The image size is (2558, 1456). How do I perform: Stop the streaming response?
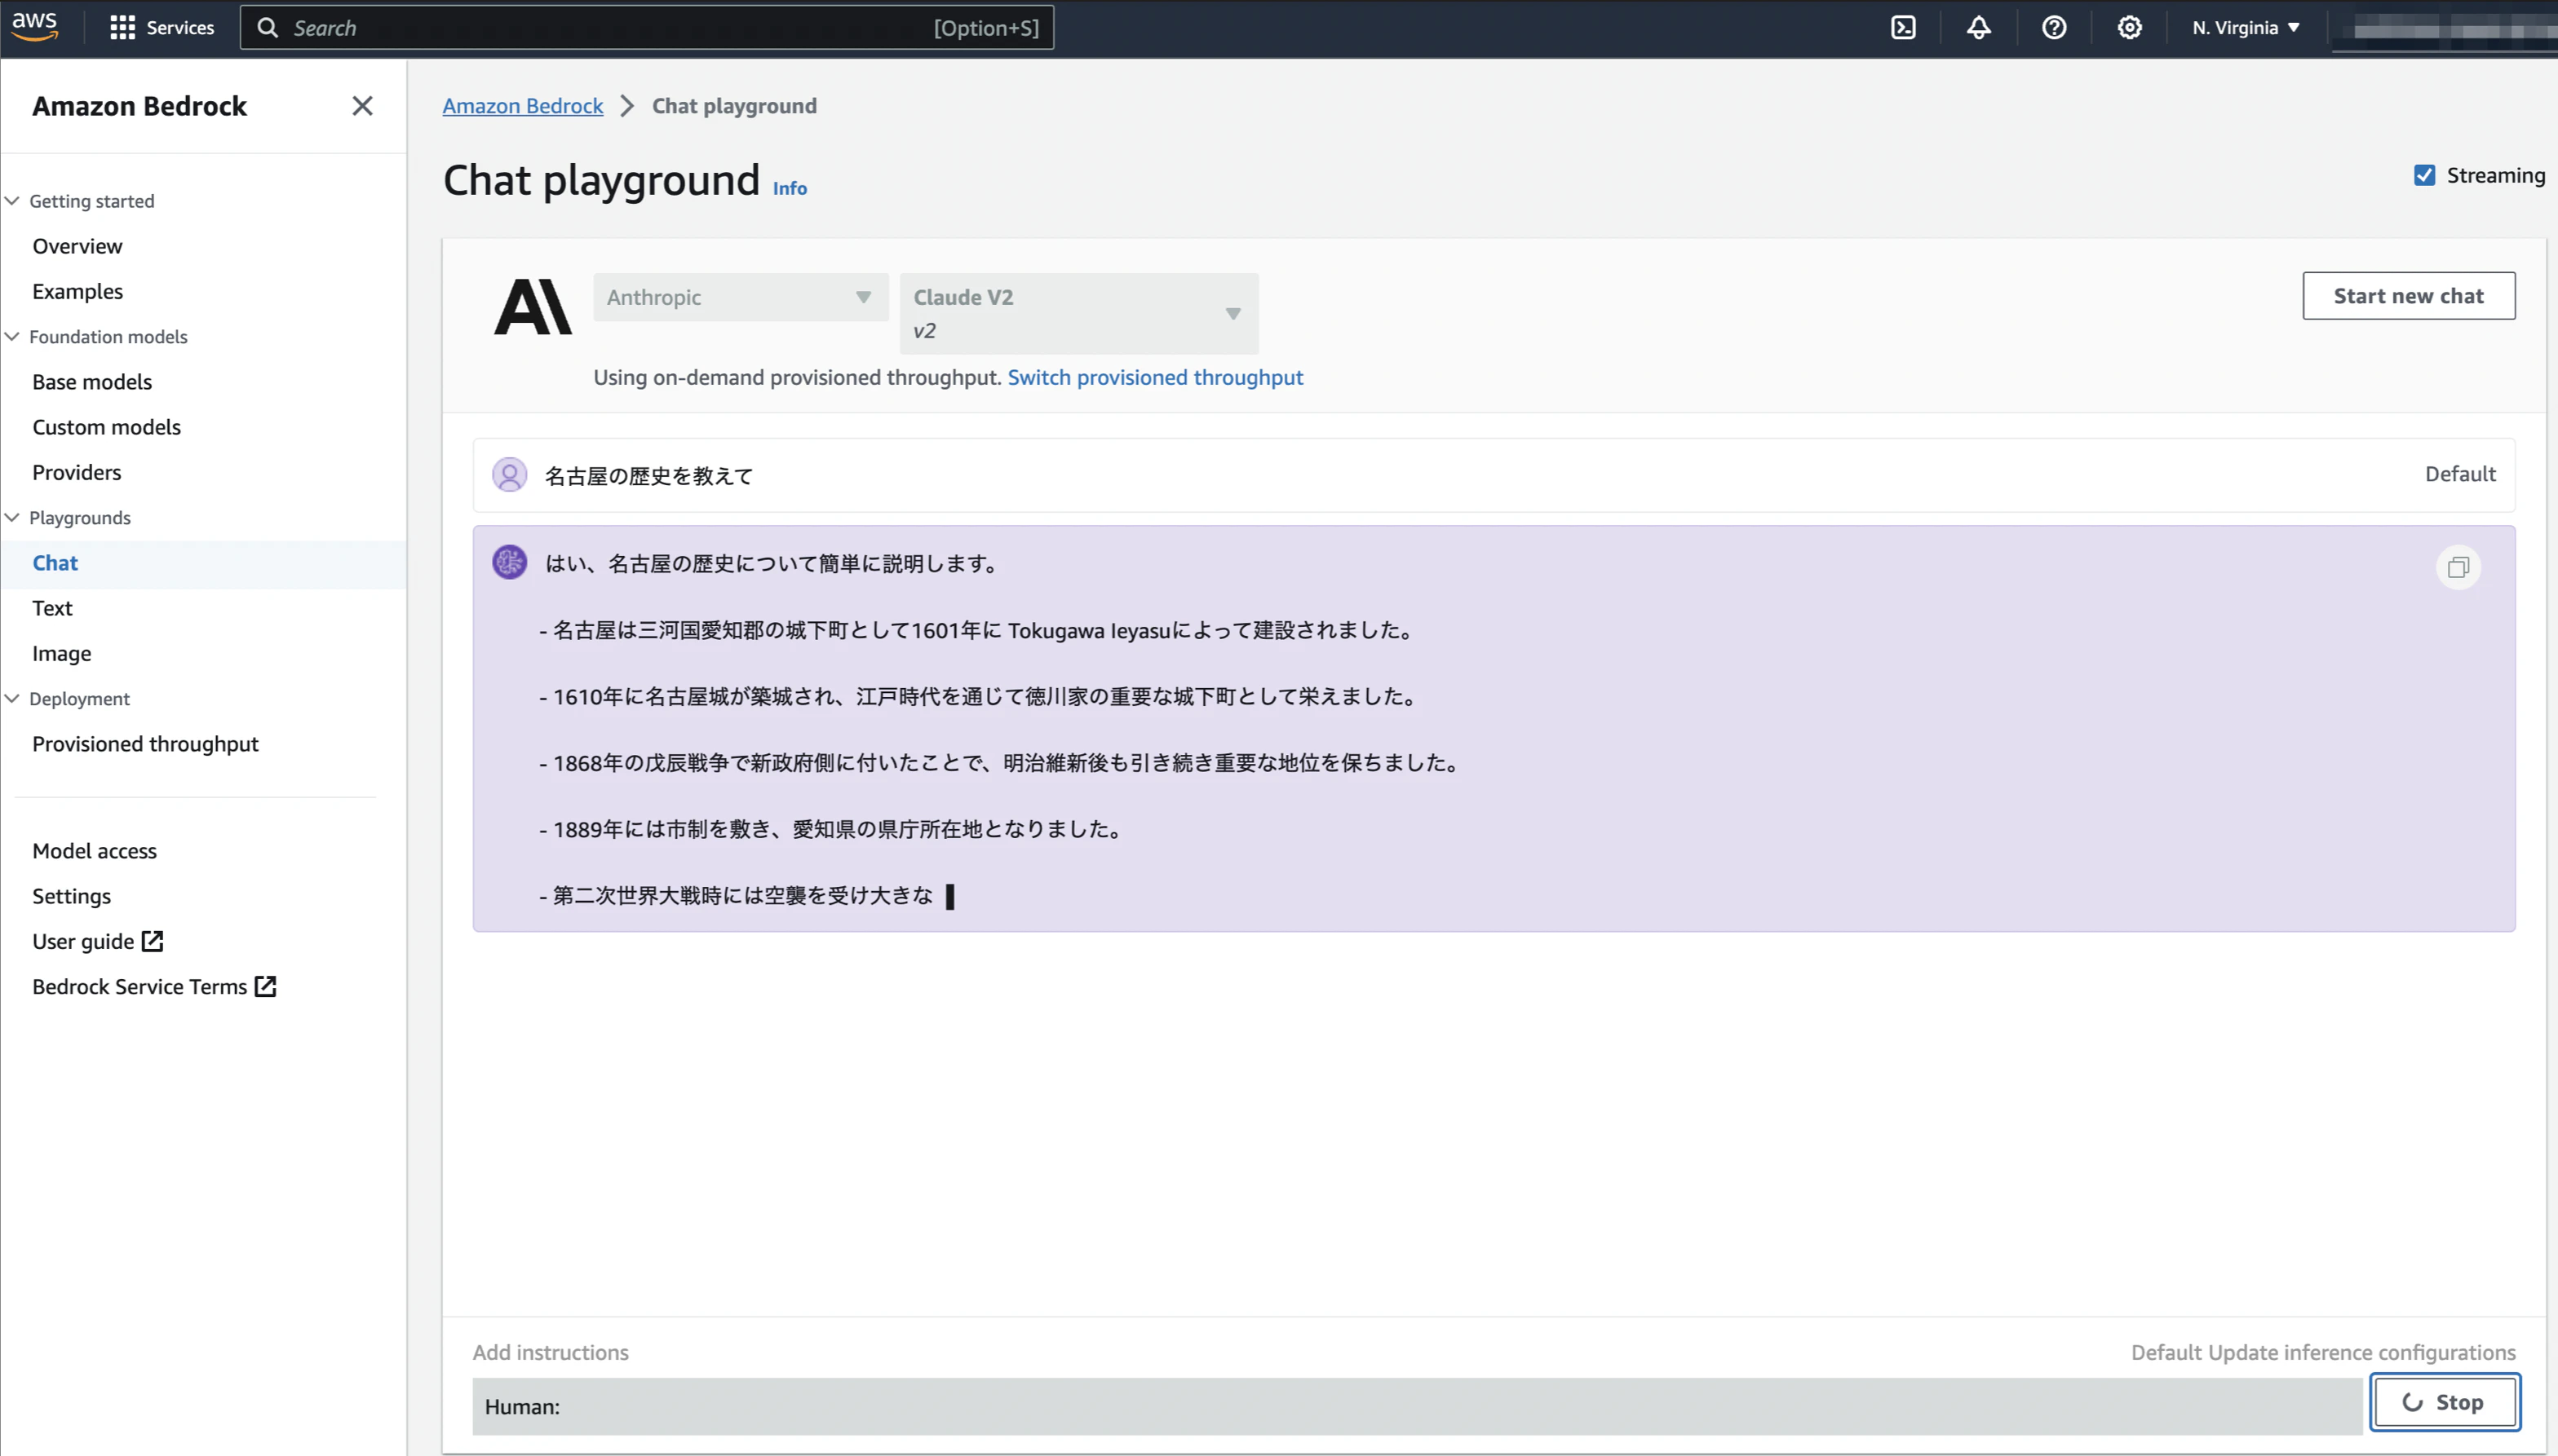tap(2444, 1403)
